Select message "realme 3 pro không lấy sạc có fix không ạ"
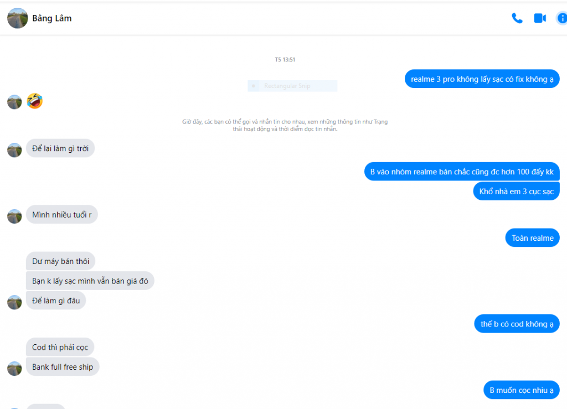The width and height of the screenshot is (567, 409). [x=482, y=79]
